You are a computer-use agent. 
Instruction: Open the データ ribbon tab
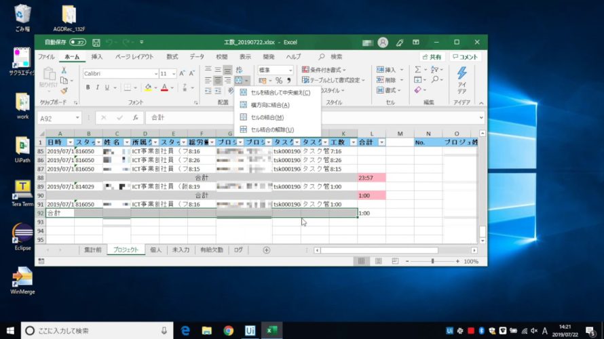tap(197, 56)
